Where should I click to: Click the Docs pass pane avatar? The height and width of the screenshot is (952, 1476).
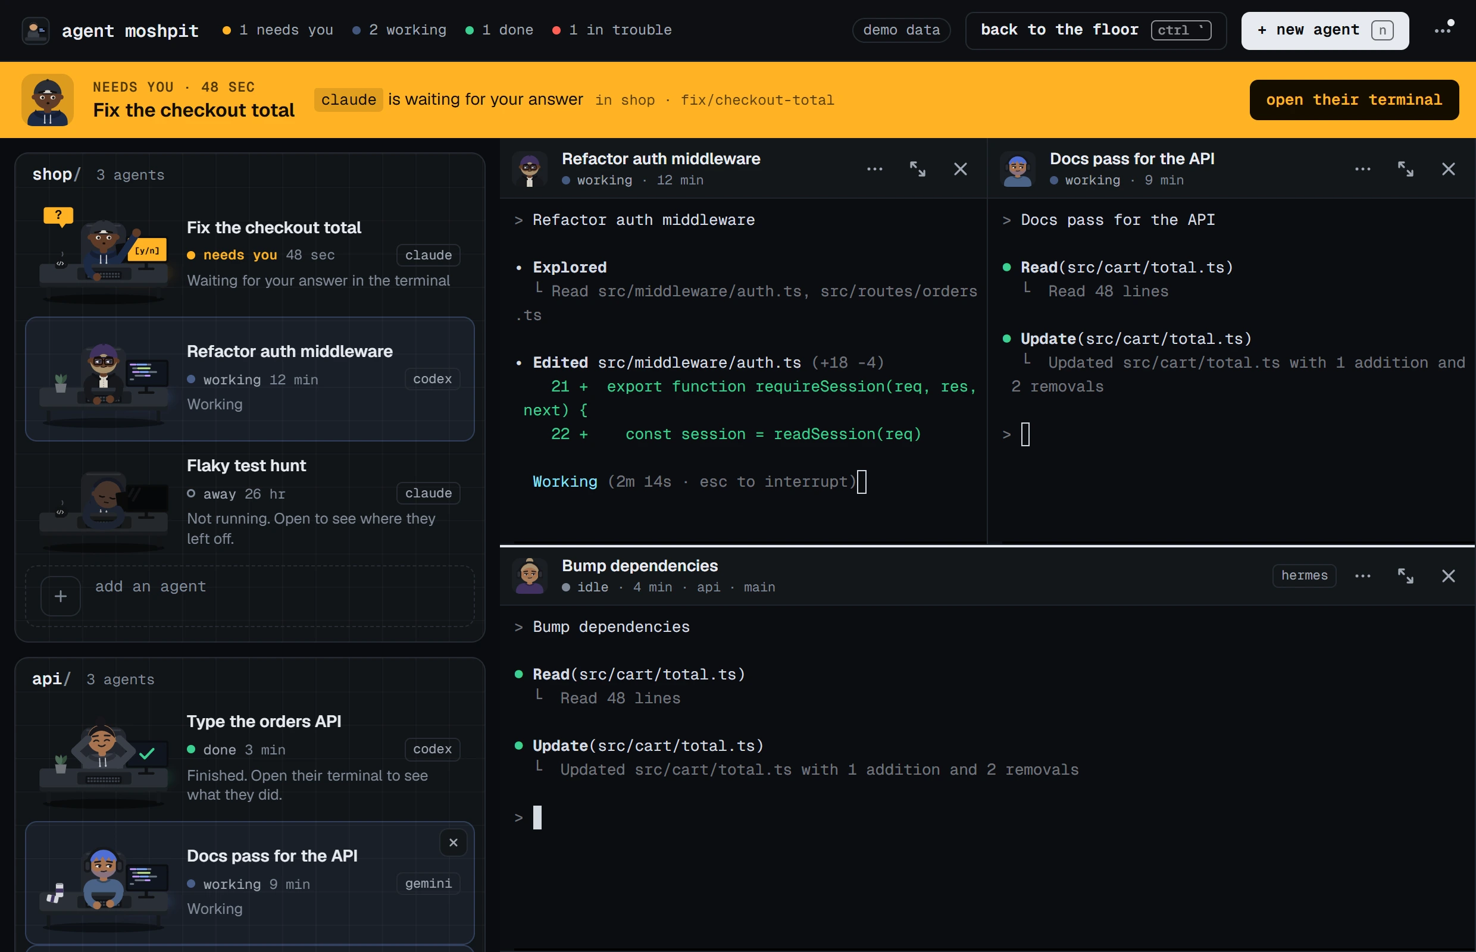pyautogui.click(x=1017, y=169)
